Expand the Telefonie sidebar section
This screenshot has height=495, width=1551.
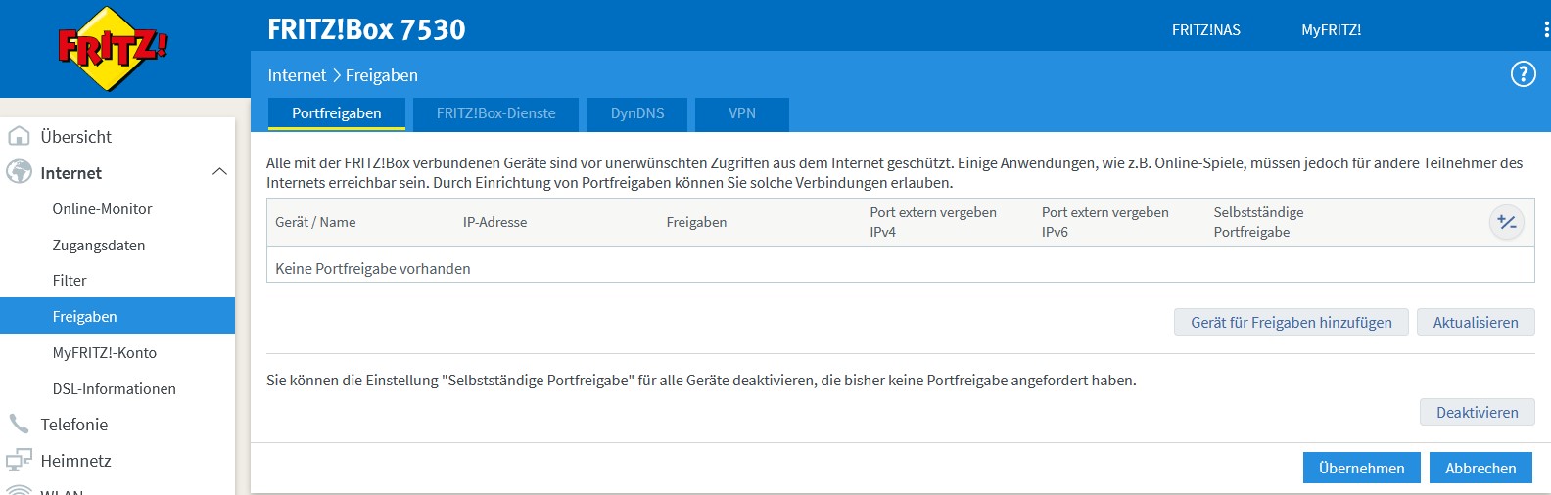point(74,425)
